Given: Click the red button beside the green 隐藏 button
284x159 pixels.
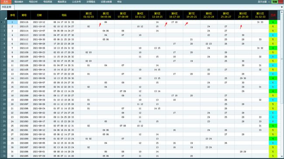Looking at the screenshot, I should 281,2.
